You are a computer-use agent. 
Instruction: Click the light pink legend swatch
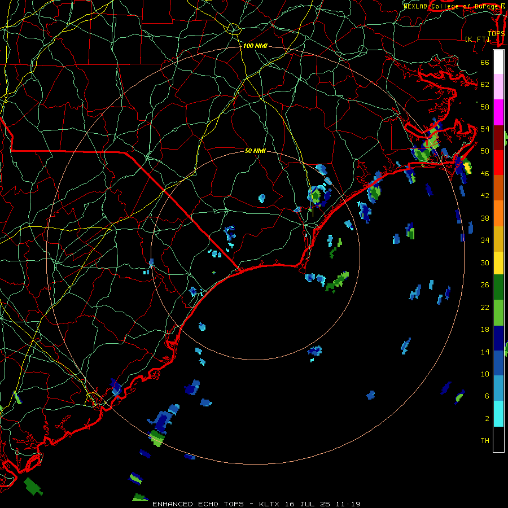498,86
